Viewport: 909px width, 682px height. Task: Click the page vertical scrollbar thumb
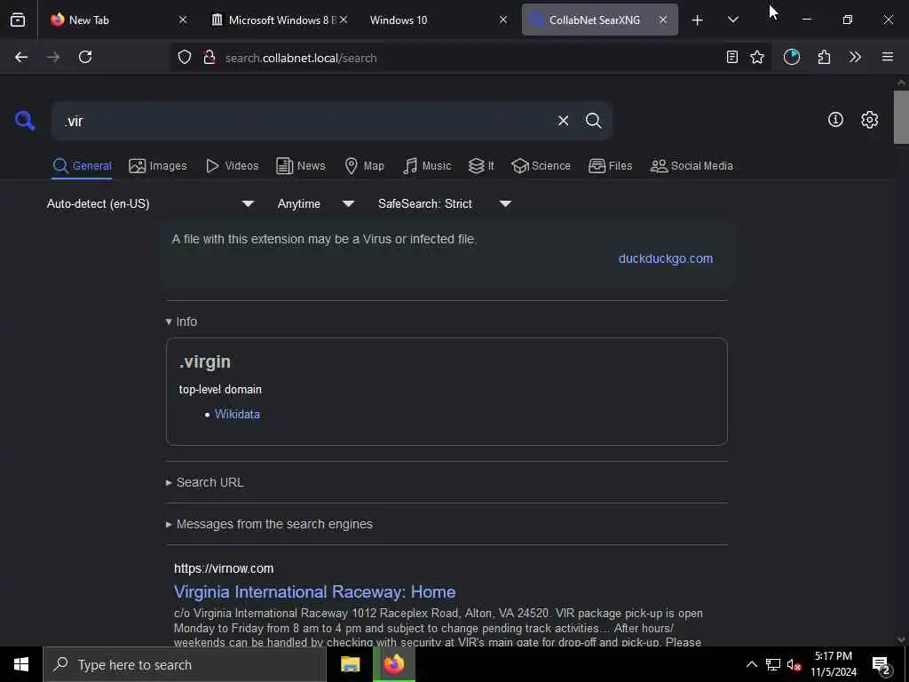click(901, 116)
